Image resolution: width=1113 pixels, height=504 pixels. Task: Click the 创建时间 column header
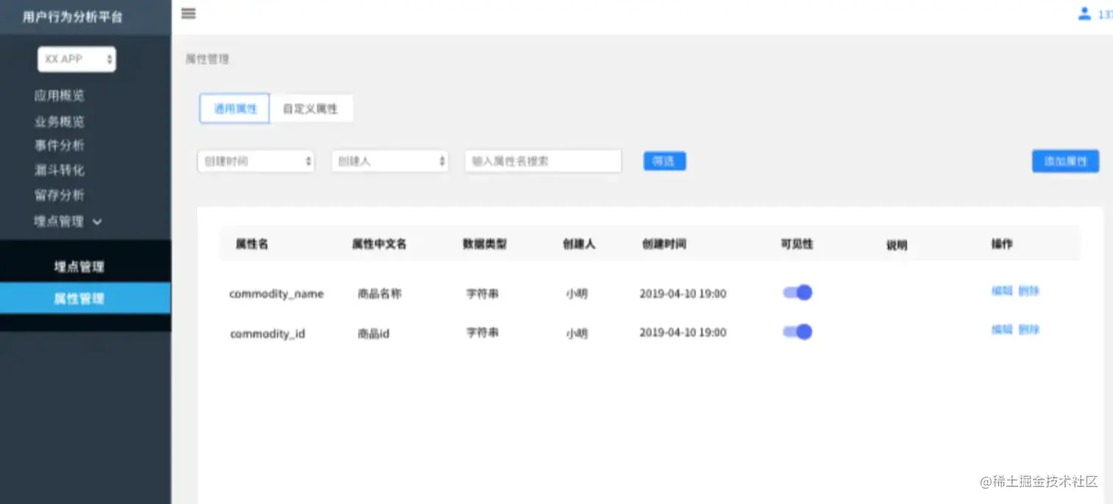[x=664, y=244]
